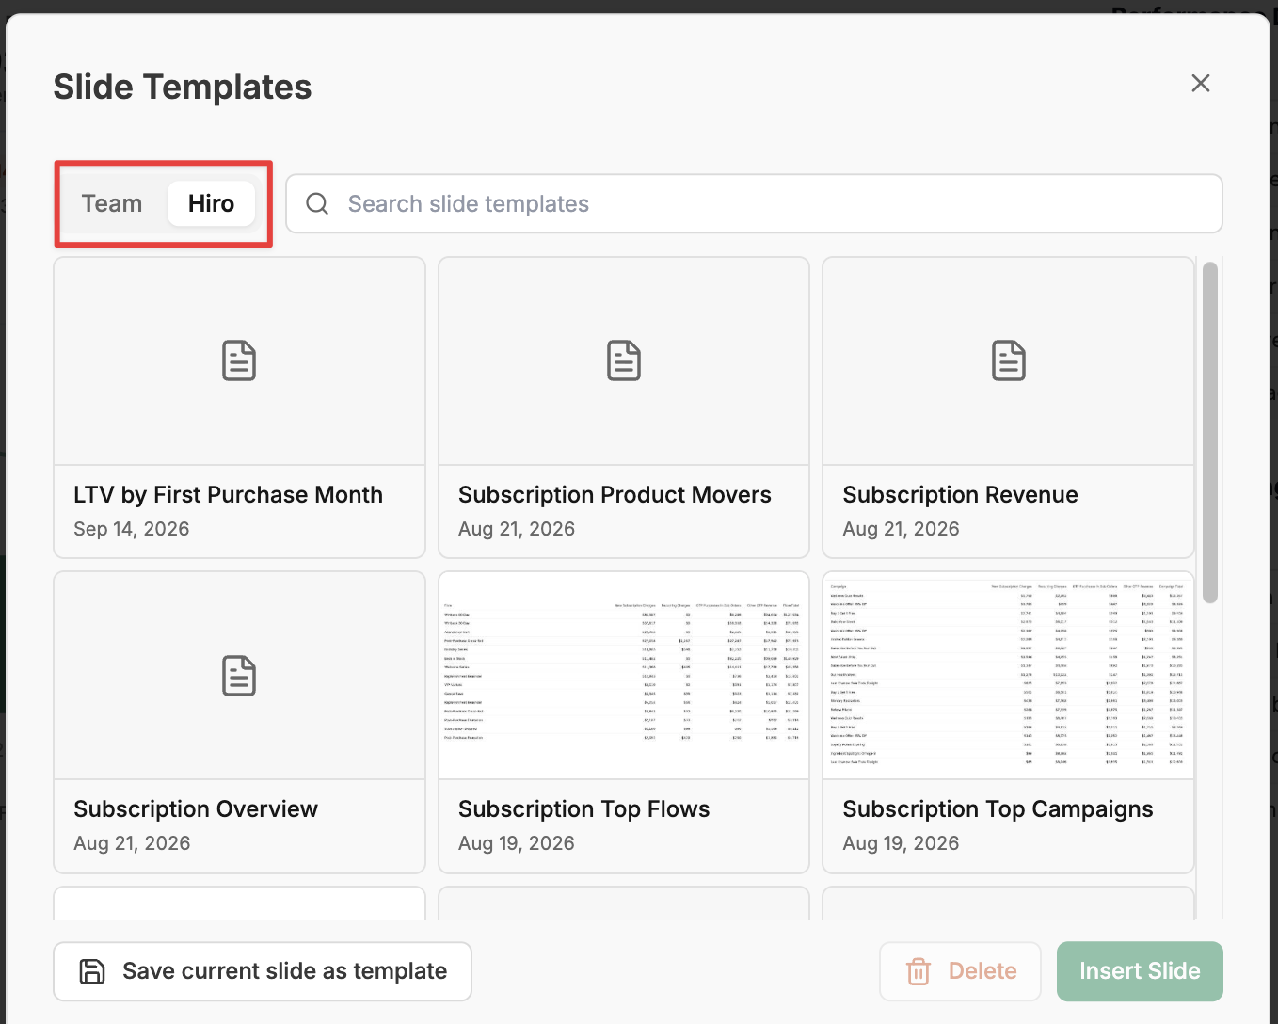
Task: Click the Subscription Revenue document icon
Action: click(x=1009, y=360)
